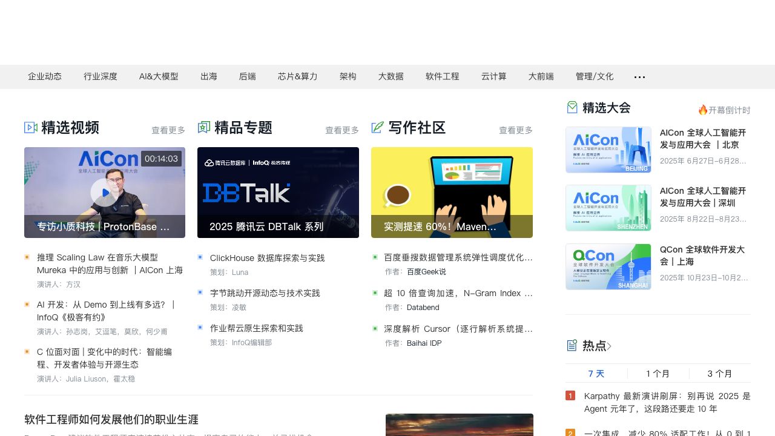The height and width of the screenshot is (436, 775).
Task: Click the 精品专题 section icon
Action: click(x=204, y=128)
